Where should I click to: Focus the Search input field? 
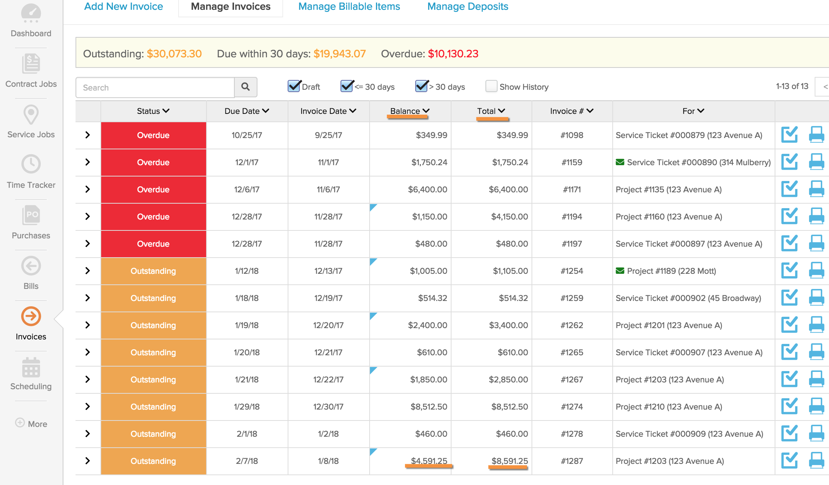coord(155,87)
